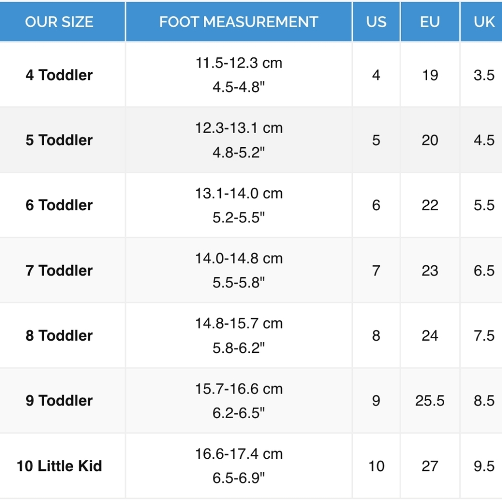Image resolution: width=502 pixels, height=502 pixels.
Task: Select the UK size 3.5 cell
Action: click(x=484, y=75)
